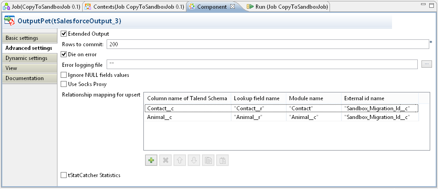
Task: Switch to the Run job tab
Action: (287, 7)
